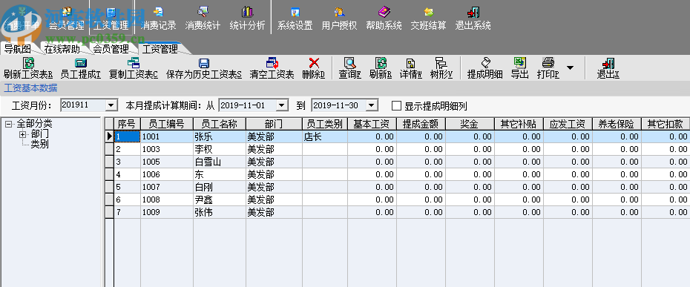Open 消费统计 module

point(203,18)
